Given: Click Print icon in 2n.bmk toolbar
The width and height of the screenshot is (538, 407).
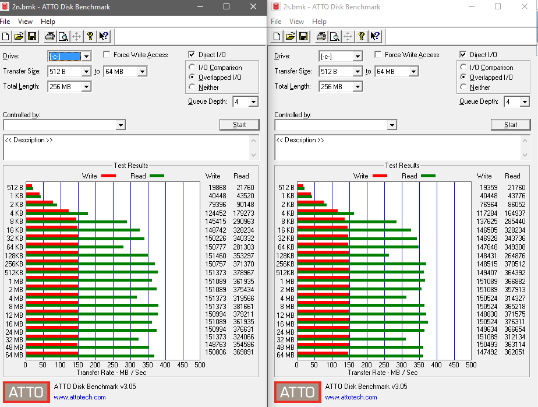Looking at the screenshot, I should (x=50, y=36).
